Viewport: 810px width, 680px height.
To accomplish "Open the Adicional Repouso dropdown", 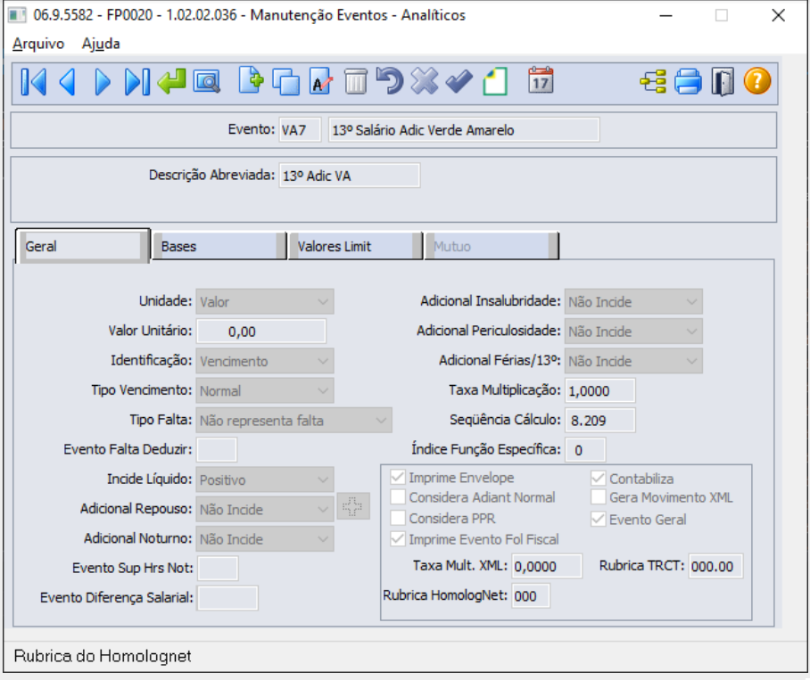I will pos(265,509).
